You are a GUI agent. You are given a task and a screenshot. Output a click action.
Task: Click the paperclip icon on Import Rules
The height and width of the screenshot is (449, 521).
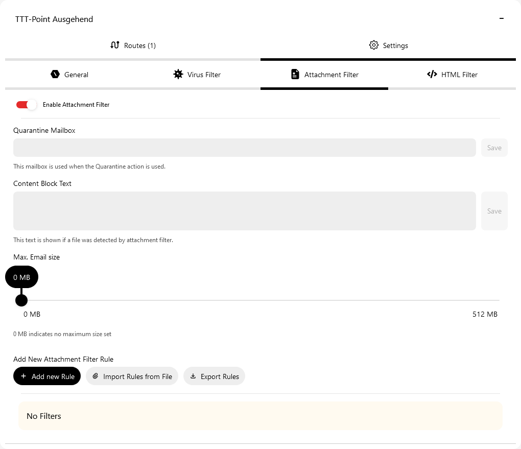pos(95,376)
